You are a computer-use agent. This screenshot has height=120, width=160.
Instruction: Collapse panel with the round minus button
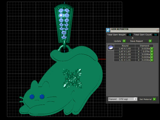(133, 38)
